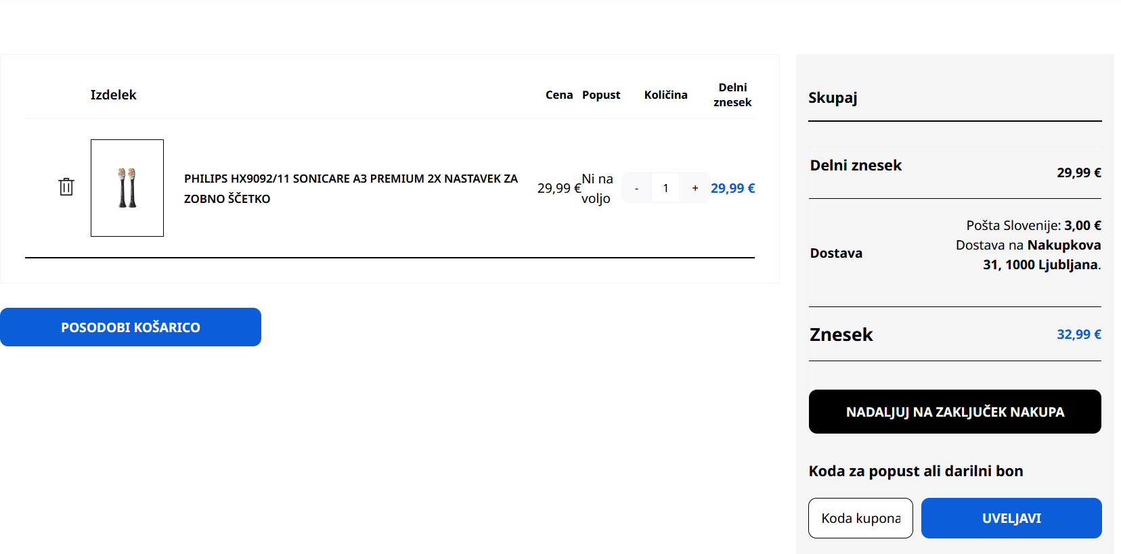The height and width of the screenshot is (554, 1121).
Task: Increase quantity with the plus button
Action: pos(695,188)
